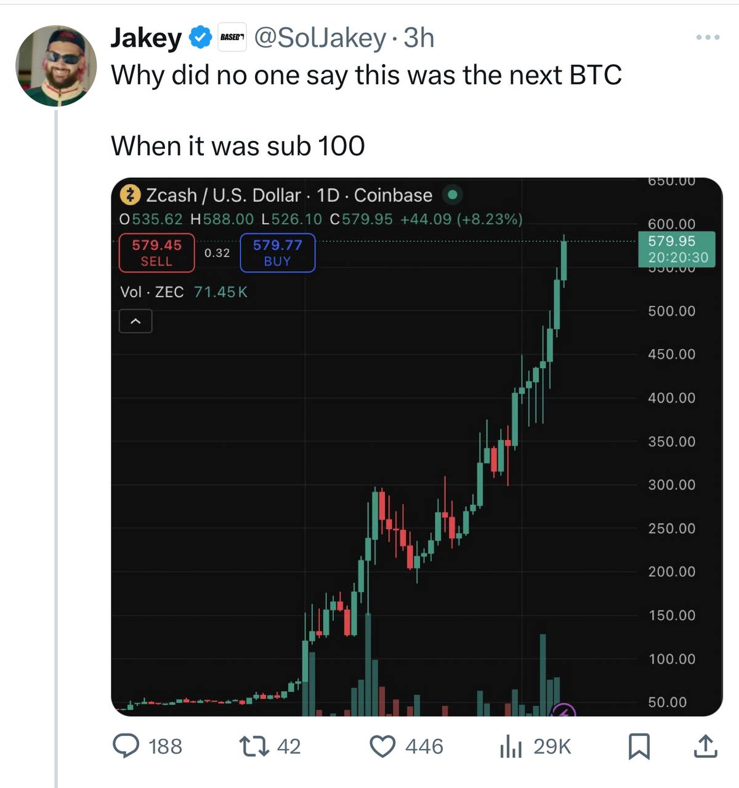View tweet analytics bar chart icon
739x788 pixels.
511,746
